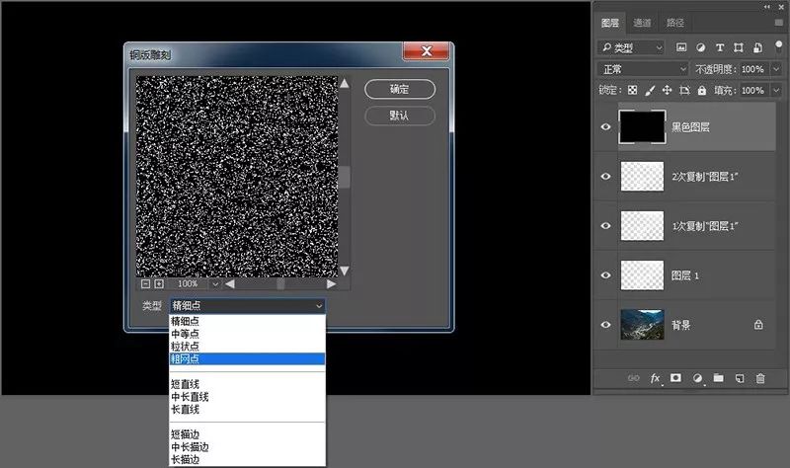
Task: Click the shape layer filter icon
Action: point(739,47)
